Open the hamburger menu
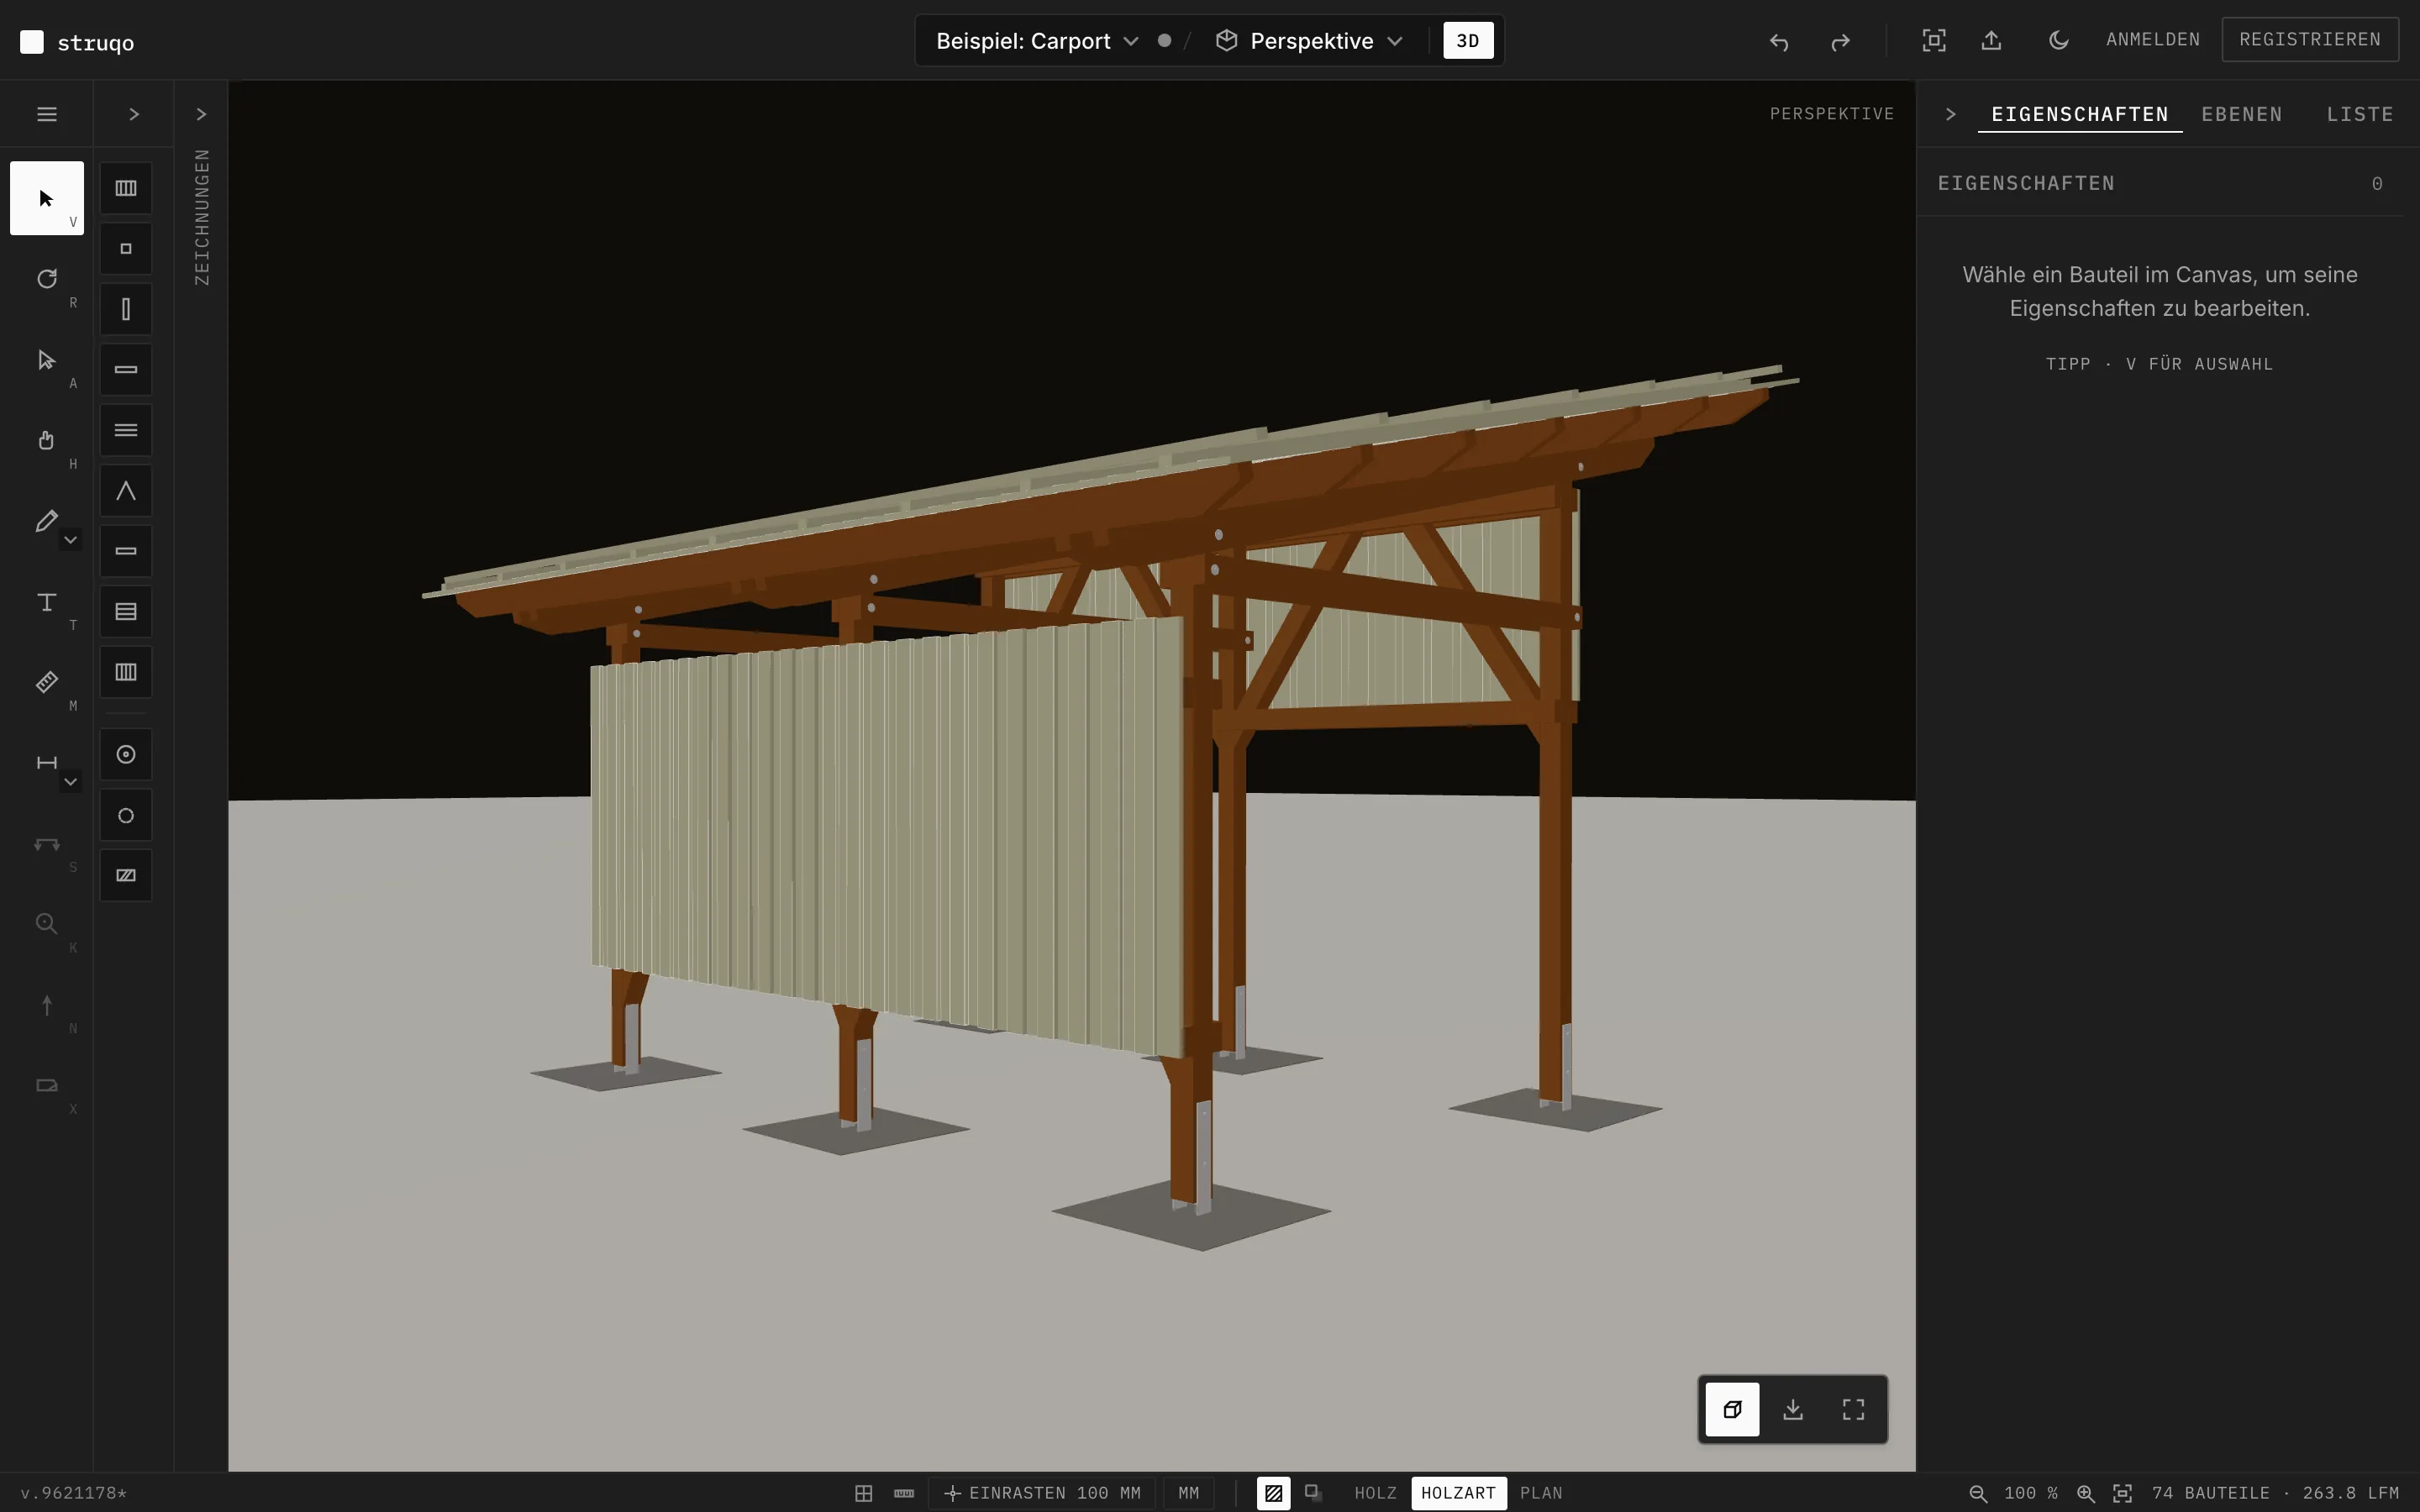The width and height of the screenshot is (2420, 1512). tap(46, 114)
